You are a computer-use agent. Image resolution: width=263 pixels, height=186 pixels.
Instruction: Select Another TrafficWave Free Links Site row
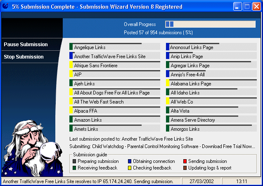pyautogui.click(x=115, y=56)
